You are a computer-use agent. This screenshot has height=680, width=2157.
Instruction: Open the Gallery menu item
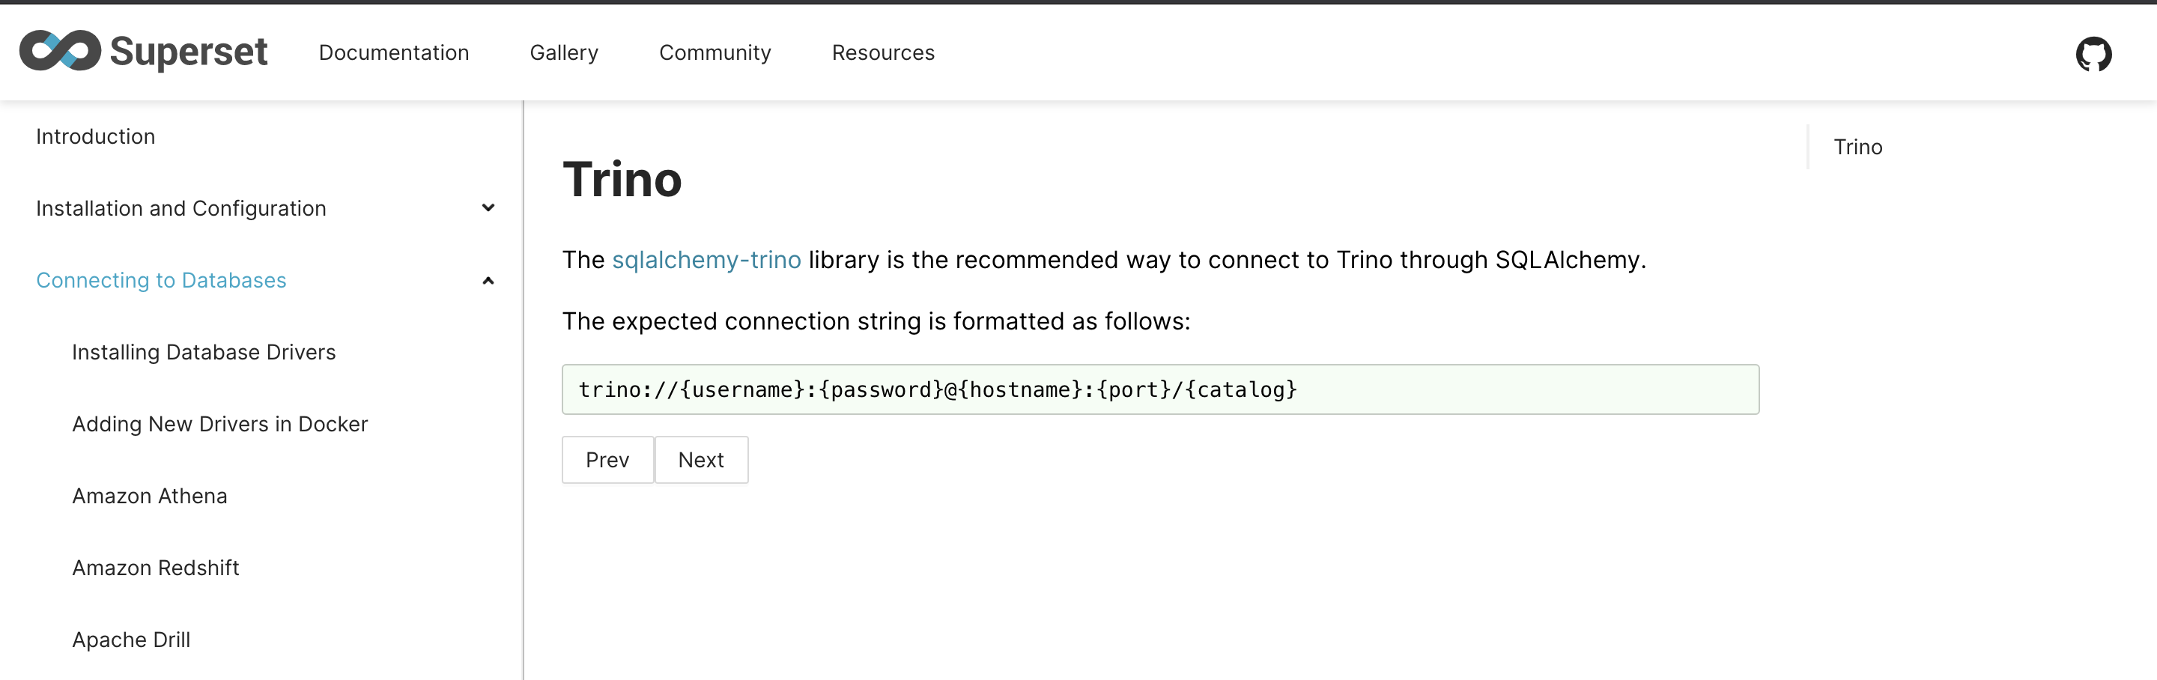pyautogui.click(x=563, y=52)
